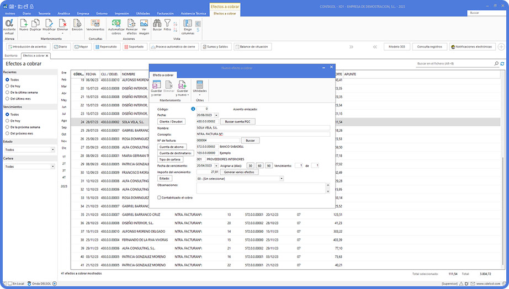Open the Facturación menu
Viewport: 509px width, 289px height.
[165, 14]
